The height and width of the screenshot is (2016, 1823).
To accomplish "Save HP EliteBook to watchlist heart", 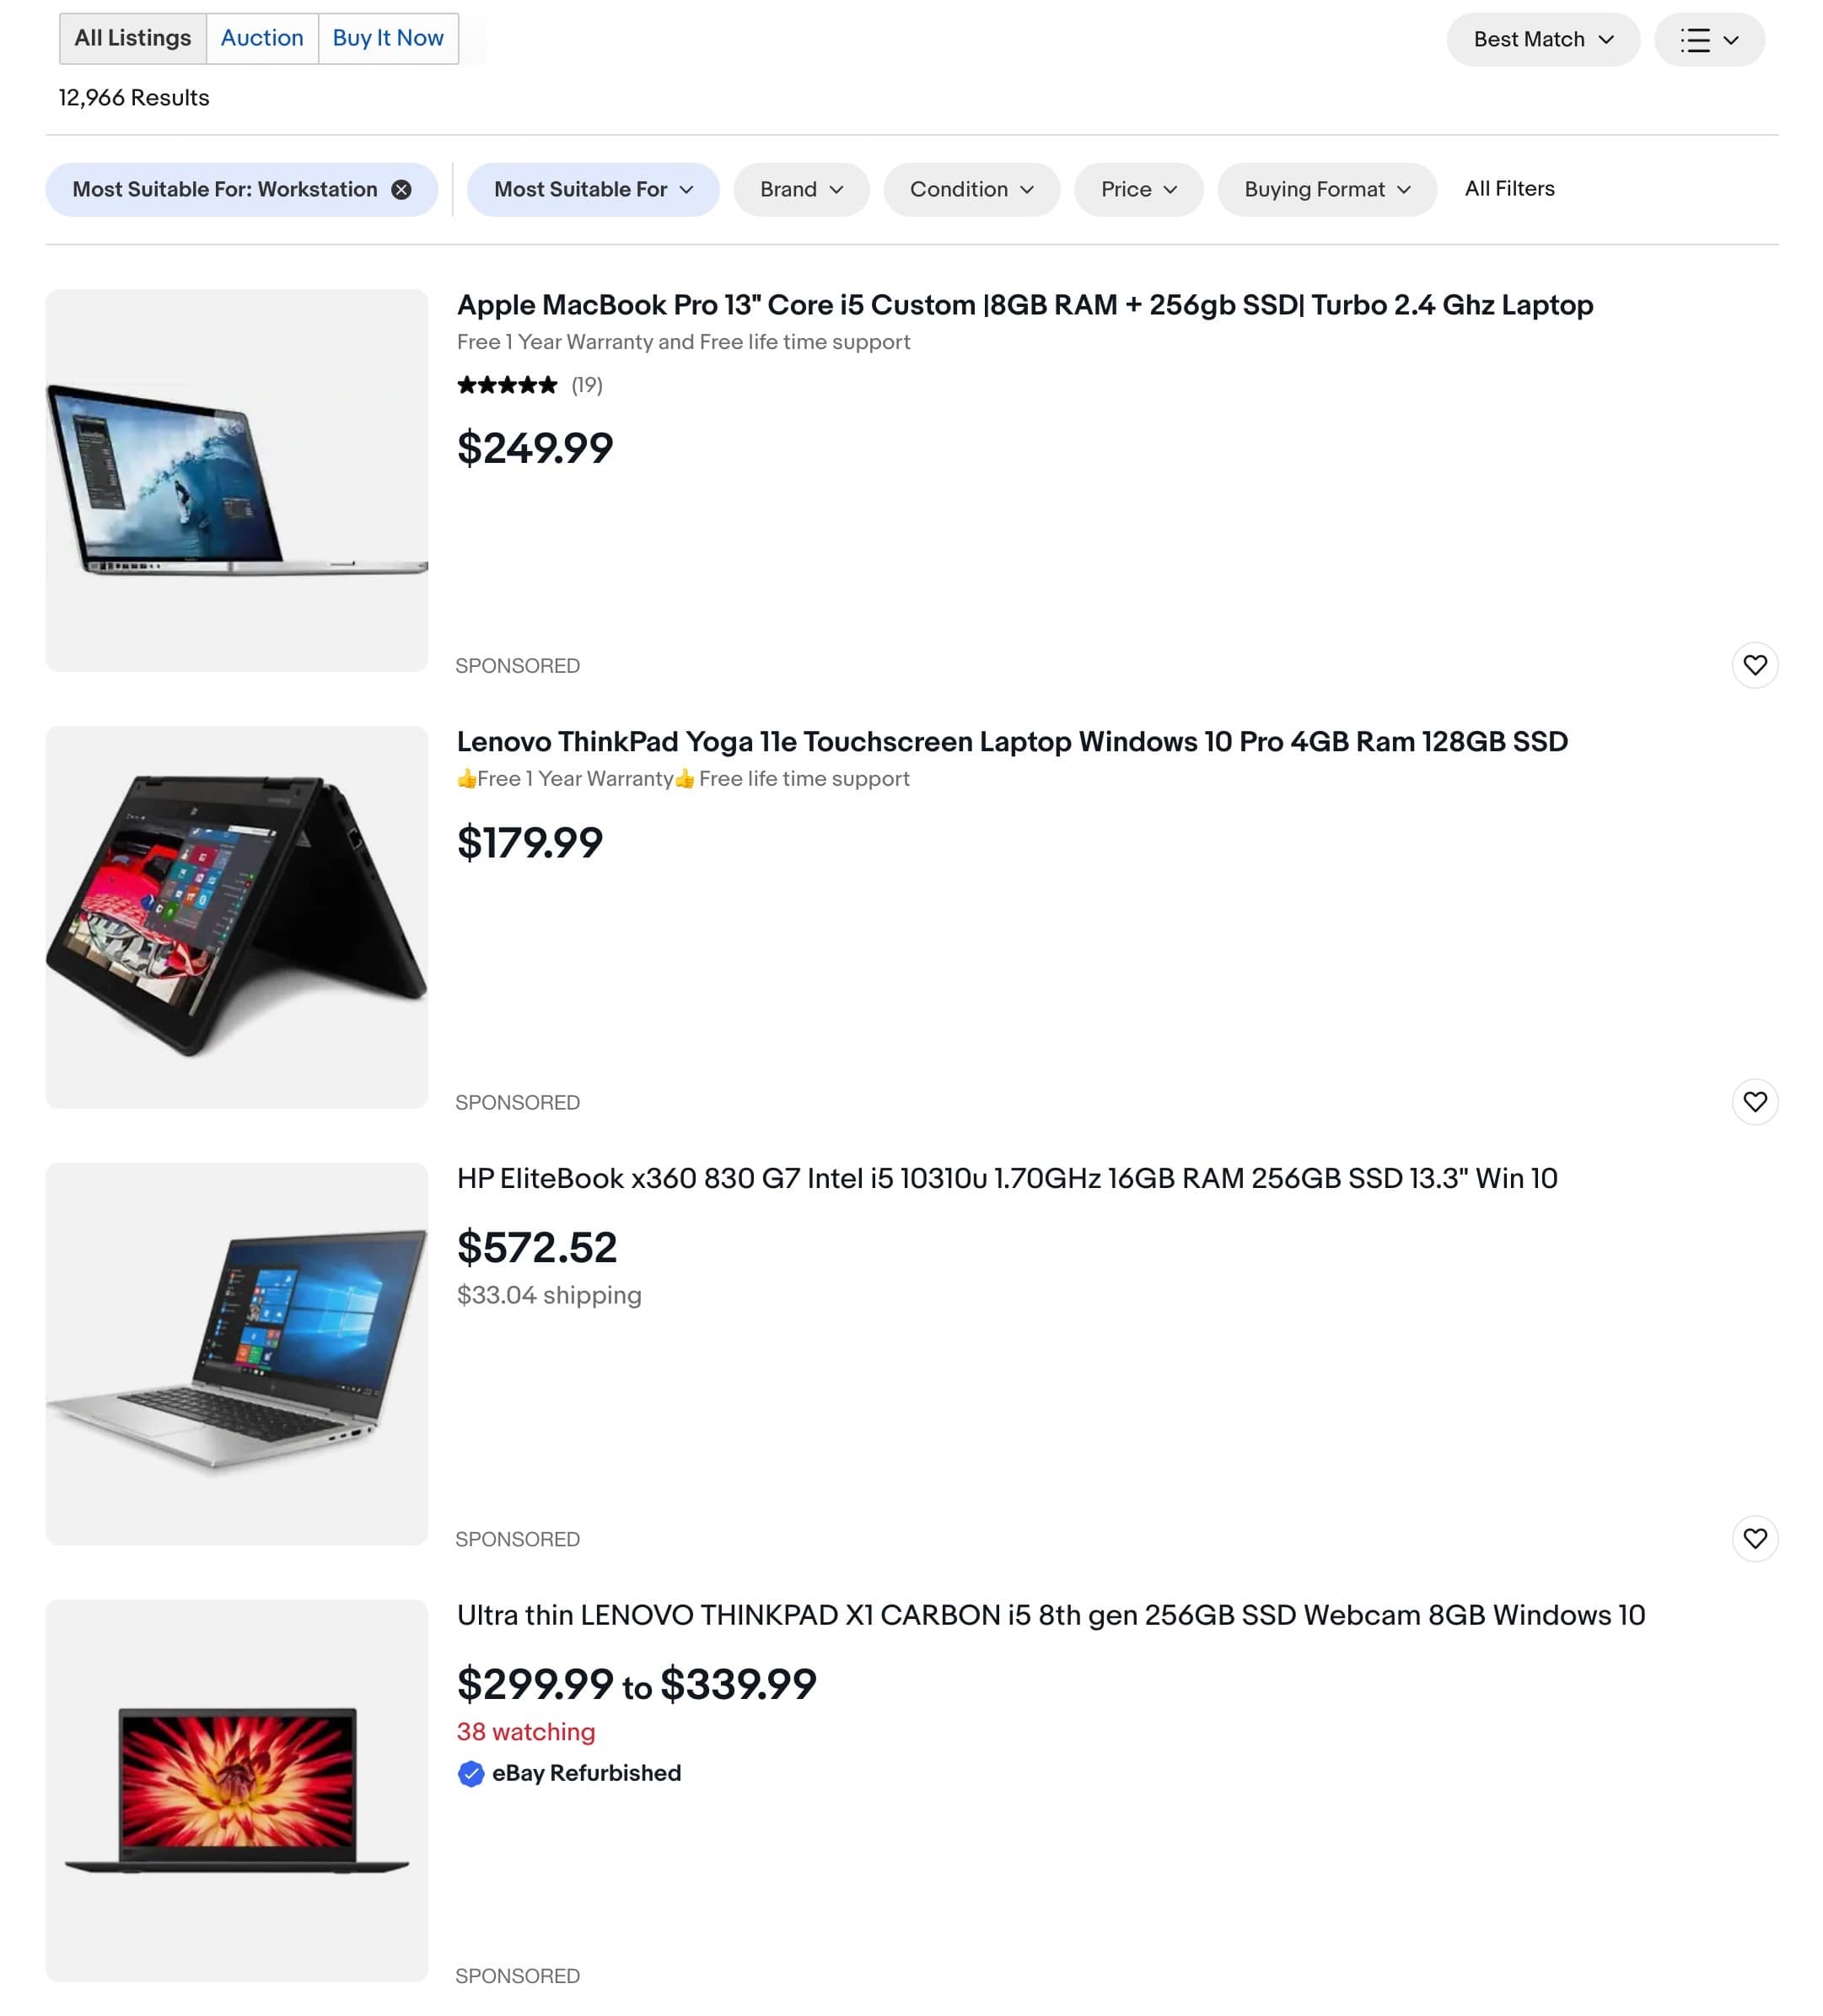I will click(1755, 1538).
